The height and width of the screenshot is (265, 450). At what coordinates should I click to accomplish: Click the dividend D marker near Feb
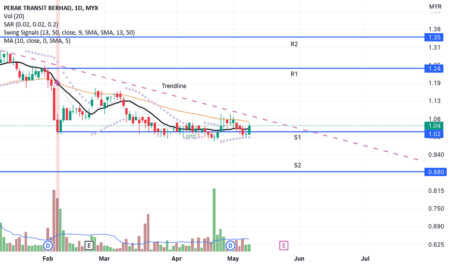point(48,246)
